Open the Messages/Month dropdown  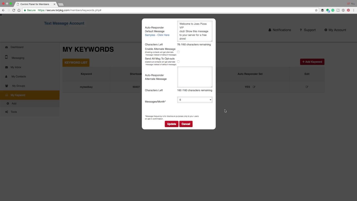pyautogui.click(x=195, y=100)
